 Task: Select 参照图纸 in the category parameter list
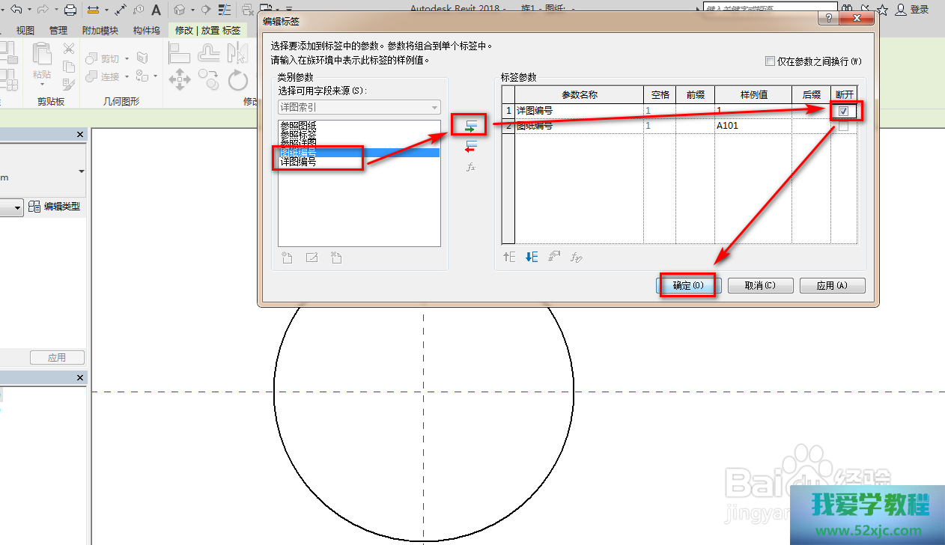tap(298, 125)
